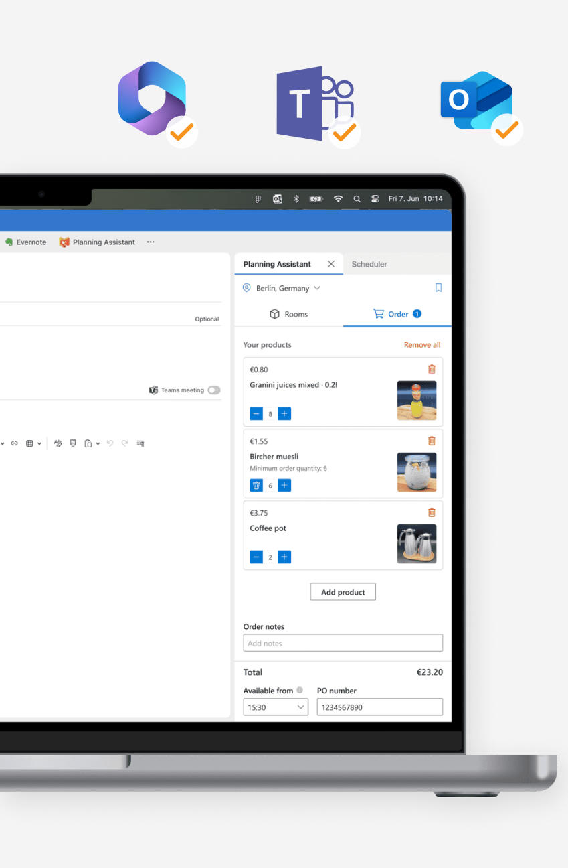Click Remove all products
568x868 pixels.
click(x=422, y=345)
